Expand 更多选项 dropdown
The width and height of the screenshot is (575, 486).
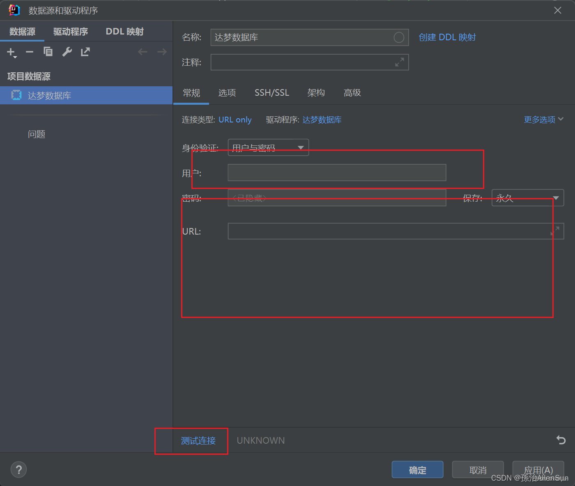(x=544, y=120)
